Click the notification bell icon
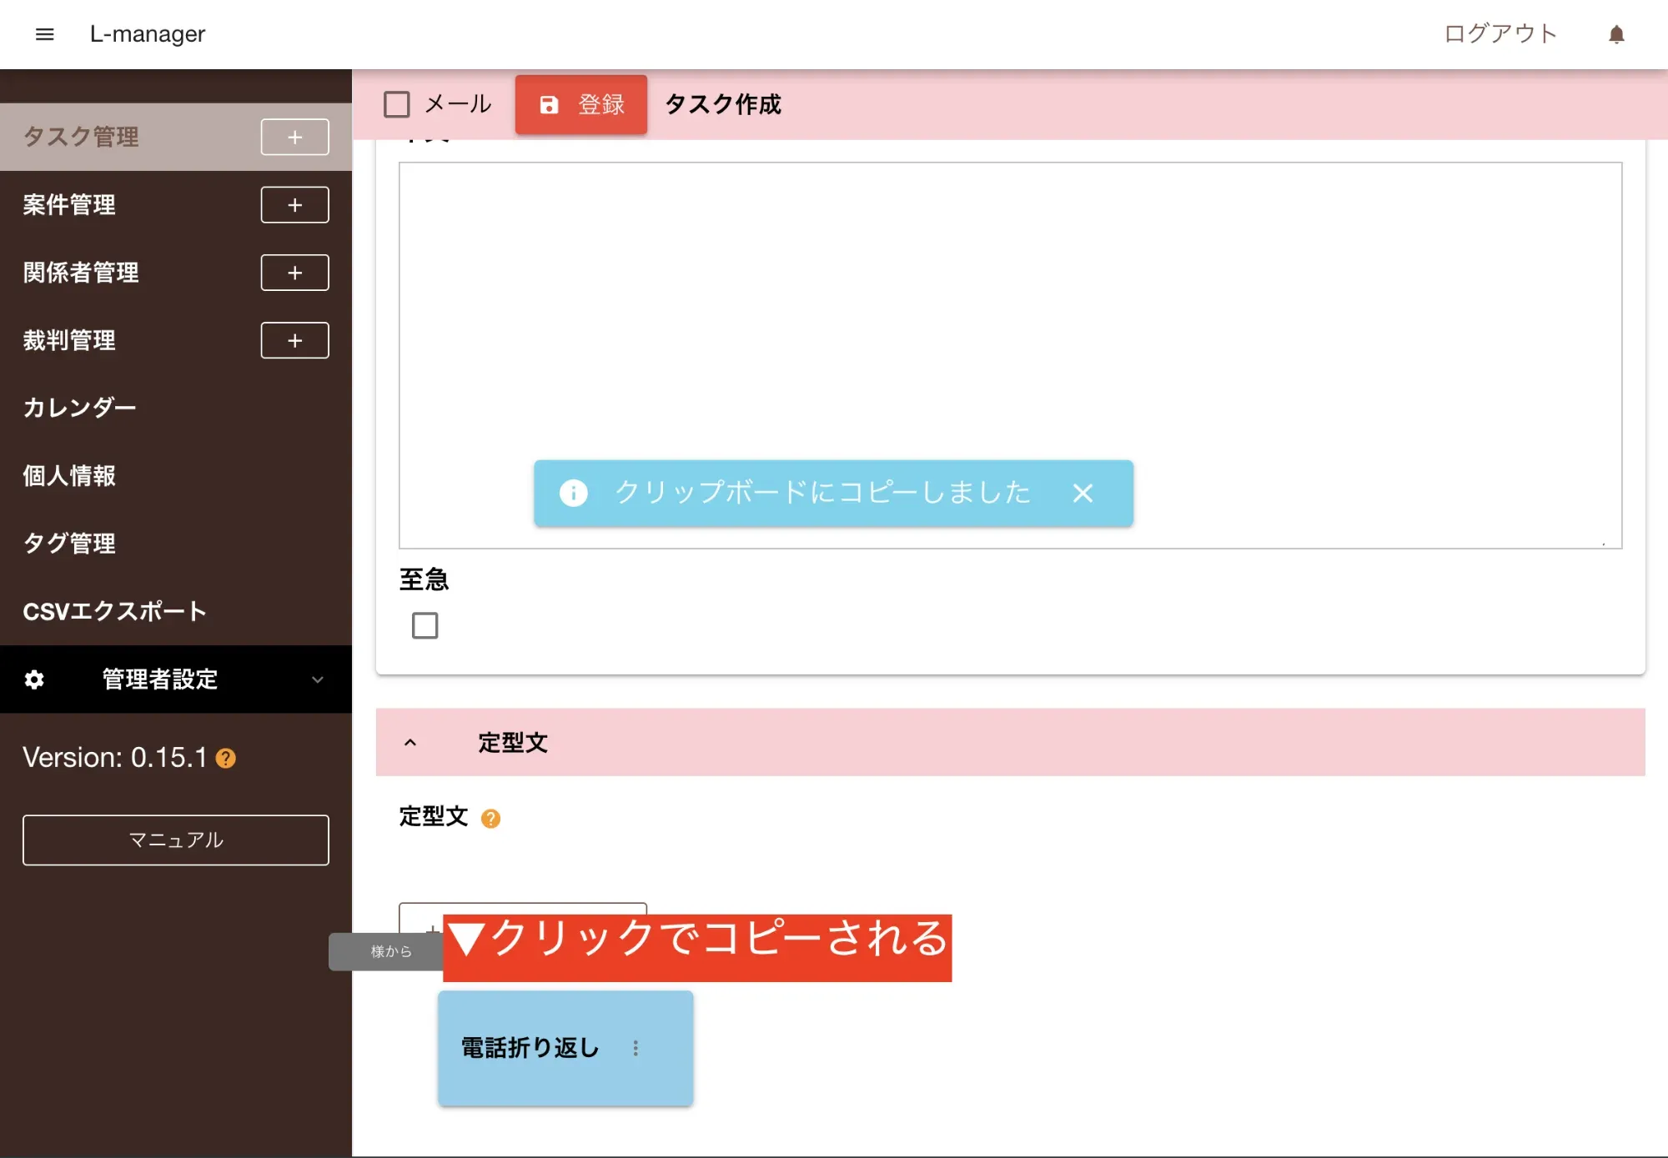Image resolution: width=1668 pixels, height=1158 pixels. [x=1616, y=34]
